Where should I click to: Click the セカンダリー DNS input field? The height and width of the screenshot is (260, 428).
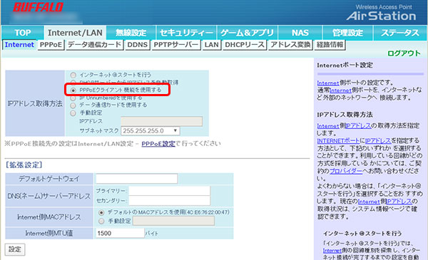(x=170, y=201)
